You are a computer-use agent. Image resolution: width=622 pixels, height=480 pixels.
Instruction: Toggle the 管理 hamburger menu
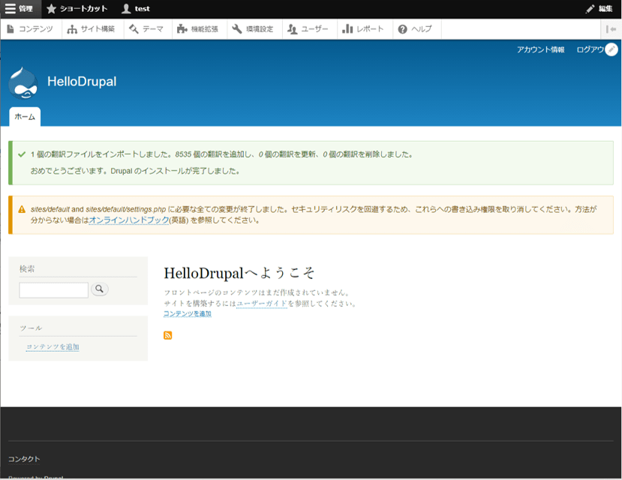20,9
